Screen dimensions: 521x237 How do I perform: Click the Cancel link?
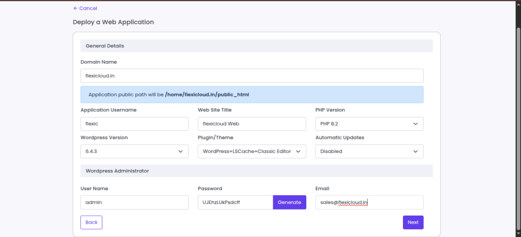coord(88,8)
